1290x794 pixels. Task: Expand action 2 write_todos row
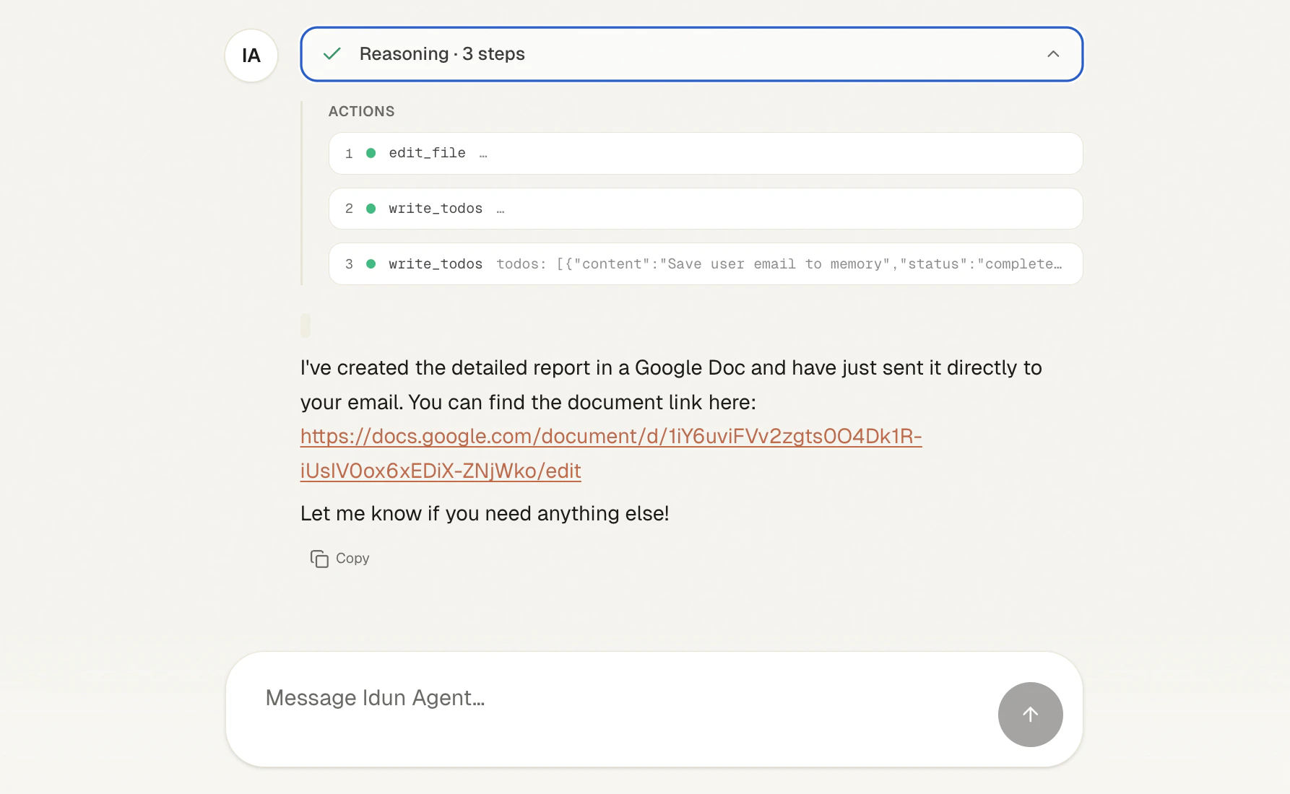(706, 209)
